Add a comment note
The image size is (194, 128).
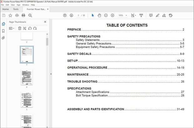[151, 15]
